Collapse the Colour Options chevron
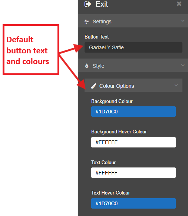 pyautogui.click(x=176, y=85)
